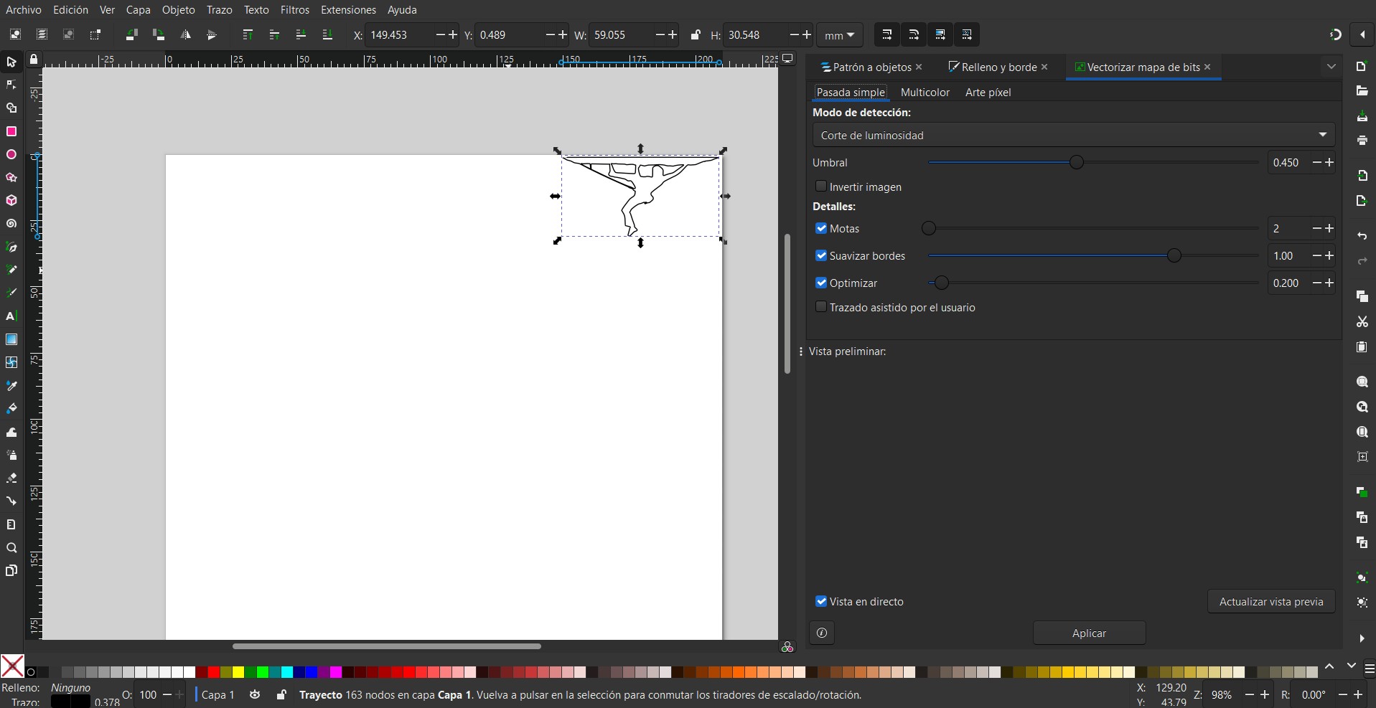Select the Rectangle tool
1376x708 pixels.
(11, 131)
